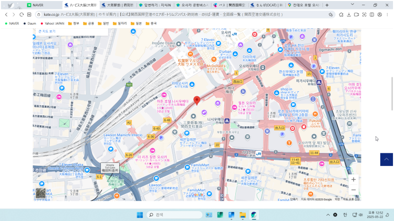Open the 정보 bookmark folder
This screenshot has width=394, height=221.
point(74,23)
